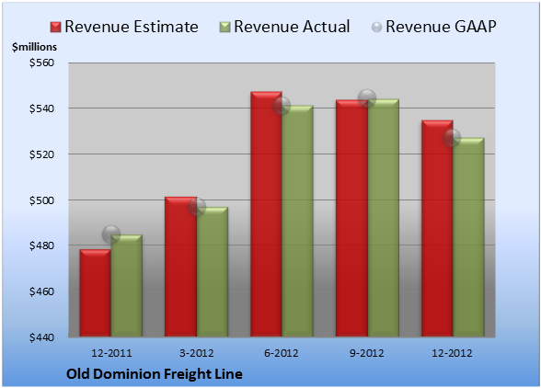Click the '$500' y-axis label
This screenshot has width=541, height=388.
41,200
